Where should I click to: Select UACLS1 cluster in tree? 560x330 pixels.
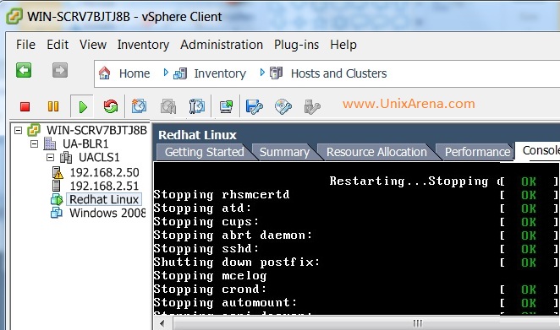(x=99, y=158)
